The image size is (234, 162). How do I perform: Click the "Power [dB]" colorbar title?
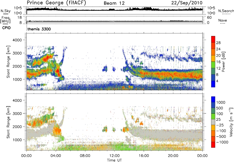pyautogui.click(x=223, y=62)
